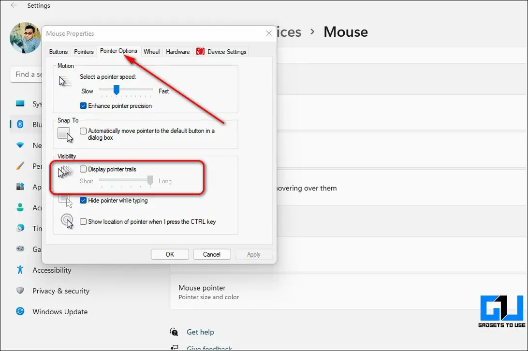The width and height of the screenshot is (528, 351).
Task: Click the Apply button
Action: coord(253,254)
